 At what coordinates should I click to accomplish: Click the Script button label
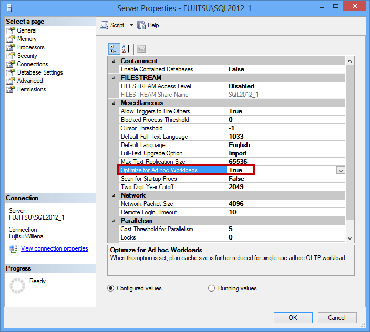coord(117,25)
